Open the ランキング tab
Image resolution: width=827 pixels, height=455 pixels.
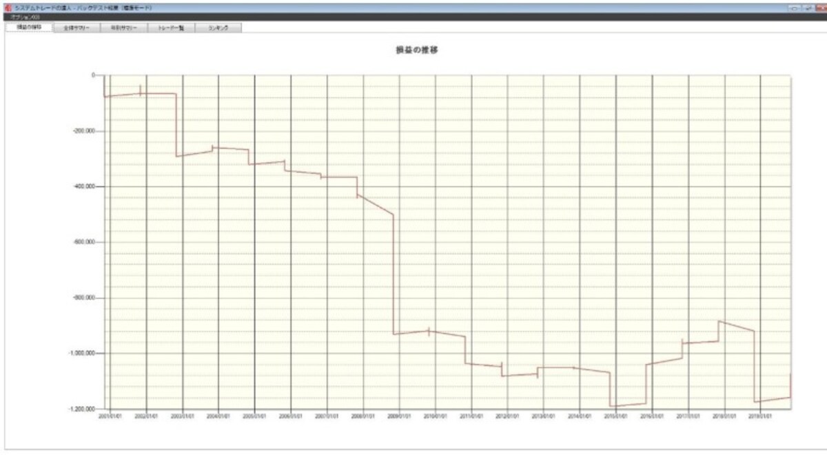(x=218, y=28)
